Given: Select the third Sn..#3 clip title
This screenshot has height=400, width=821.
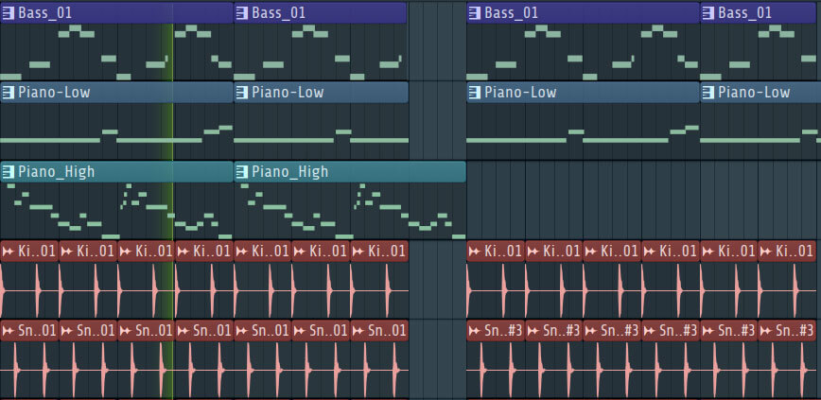Looking at the screenshot, I should point(620,331).
